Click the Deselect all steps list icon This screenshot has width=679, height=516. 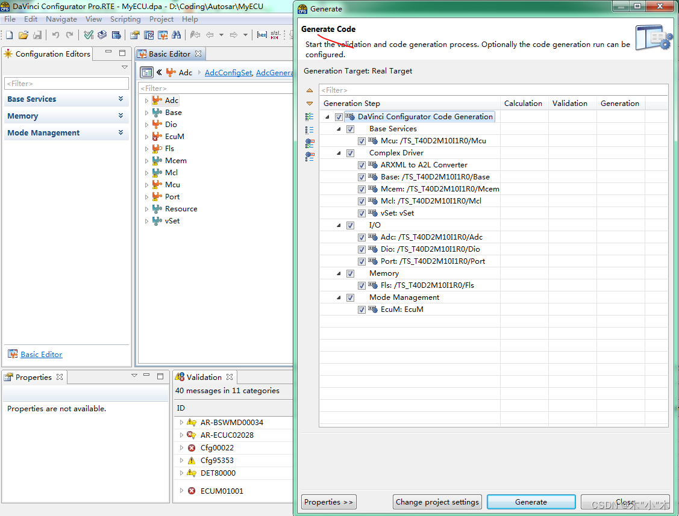click(x=310, y=130)
